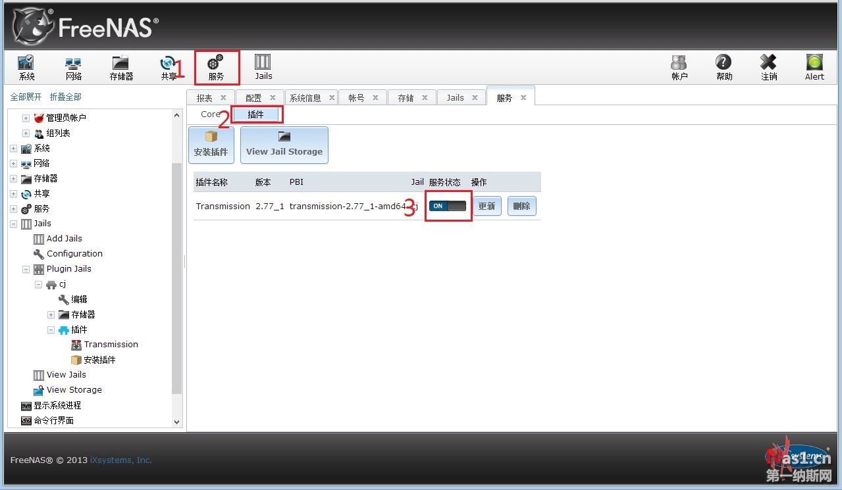842x490 pixels.
Task: Switch to the 存储 tab
Action: (x=406, y=98)
